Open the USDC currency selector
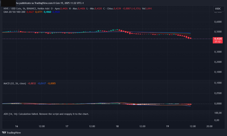The height and width of the screenshot is (136, 227). pos(218,8)
